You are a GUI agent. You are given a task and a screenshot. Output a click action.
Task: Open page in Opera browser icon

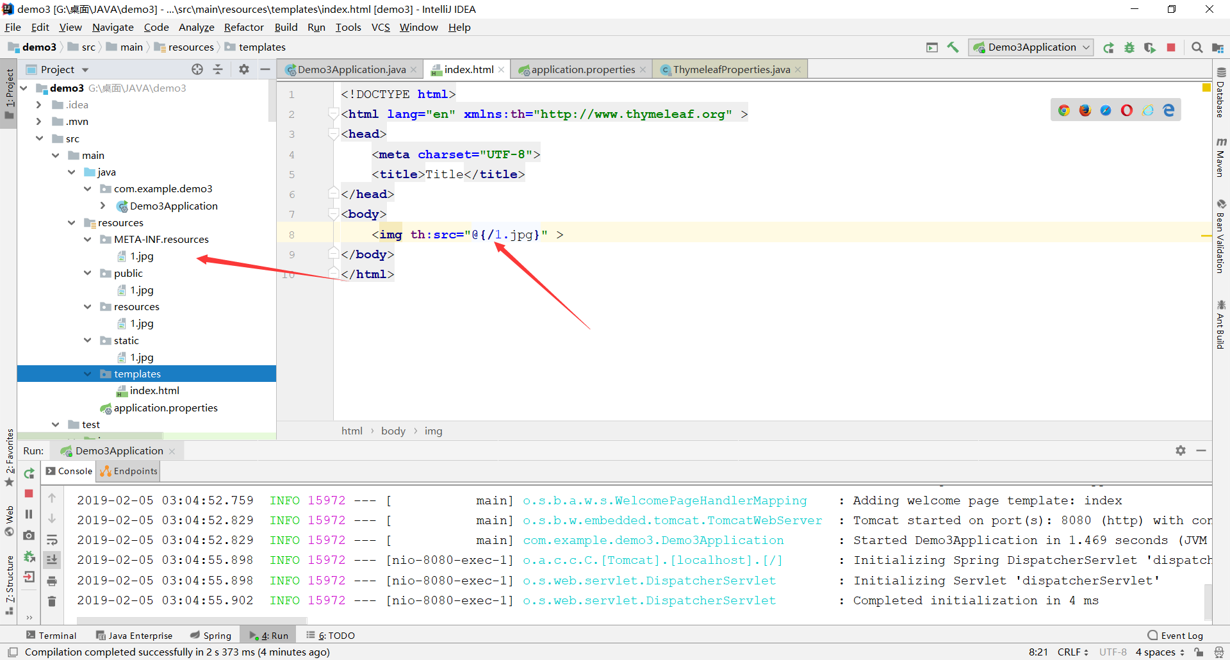click(1127, 110)
